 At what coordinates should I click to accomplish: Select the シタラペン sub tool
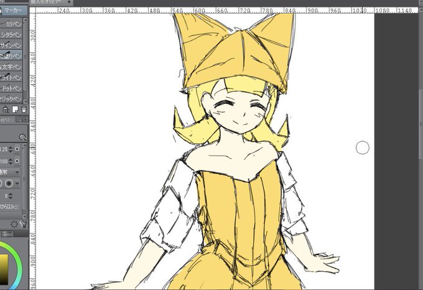click(11, 34)
